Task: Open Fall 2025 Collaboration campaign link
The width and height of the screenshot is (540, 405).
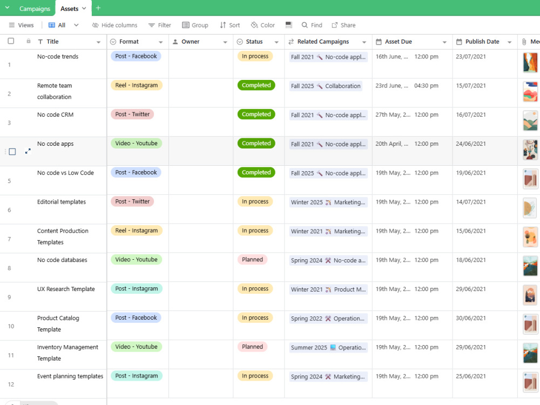Action: (x=326, y=86)
